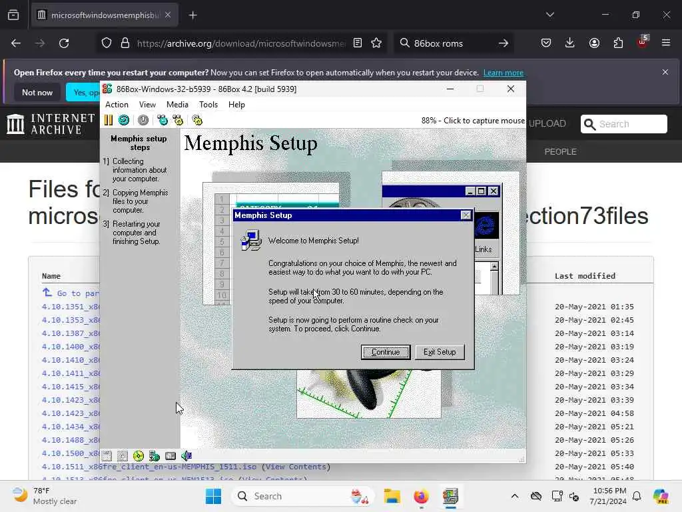Click Exit Setup in Memphis Setup dialog

[440, 352]
